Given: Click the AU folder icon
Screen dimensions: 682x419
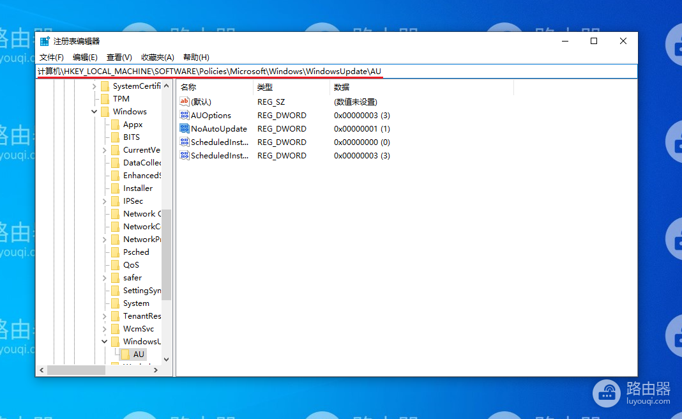Looking at the screenshot, I should 126,354.
